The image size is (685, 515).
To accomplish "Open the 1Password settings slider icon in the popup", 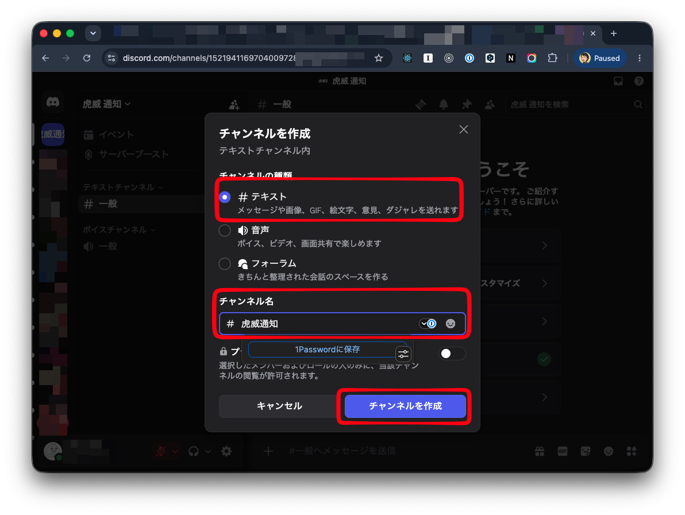I will click(403, 354).
